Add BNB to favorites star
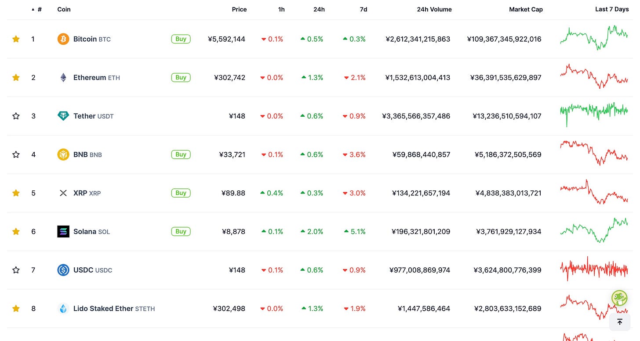Viewport: 640px width, 341px height. (16, 154)
